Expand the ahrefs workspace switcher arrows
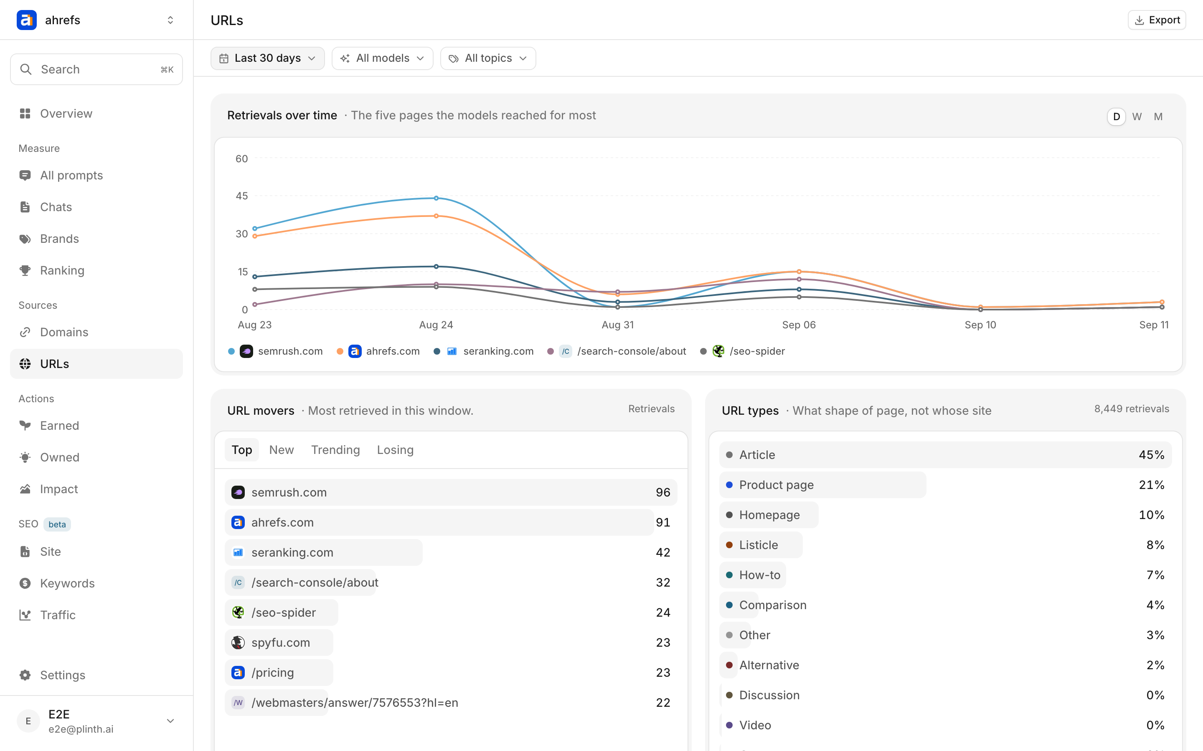Image resolution: width=1203 pixels, height=751 pixels. [x=170, y=20]
